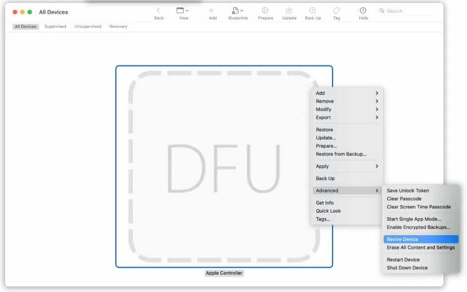Click the green zoom window button
This screenshot has width=467, height=292.
30,12
